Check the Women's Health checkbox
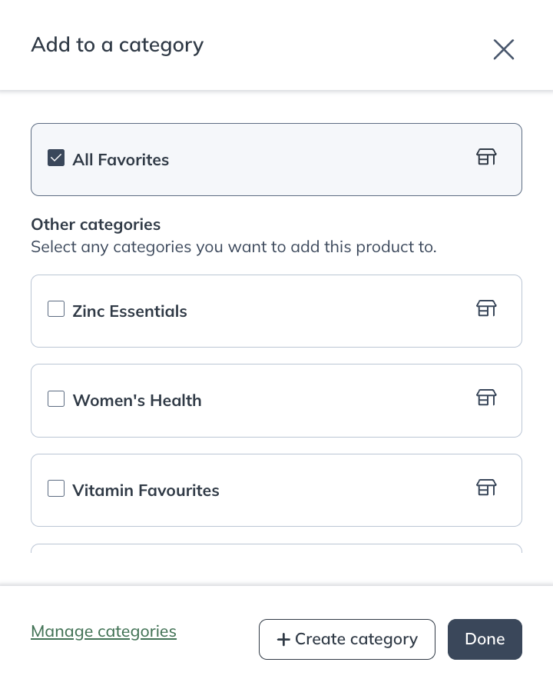Viewport: 553px width, 689px height. [x=56, y=398]
